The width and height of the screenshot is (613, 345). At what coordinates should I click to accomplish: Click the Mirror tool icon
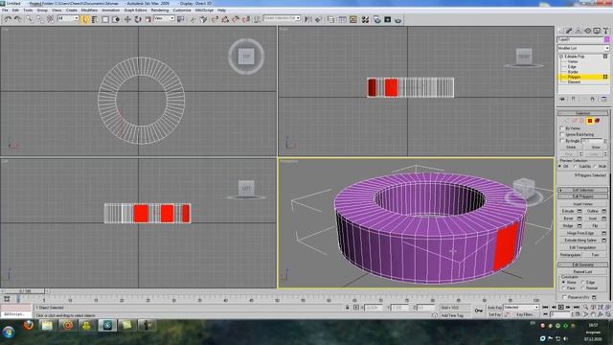pyautogui.click(x=308, y=19)
